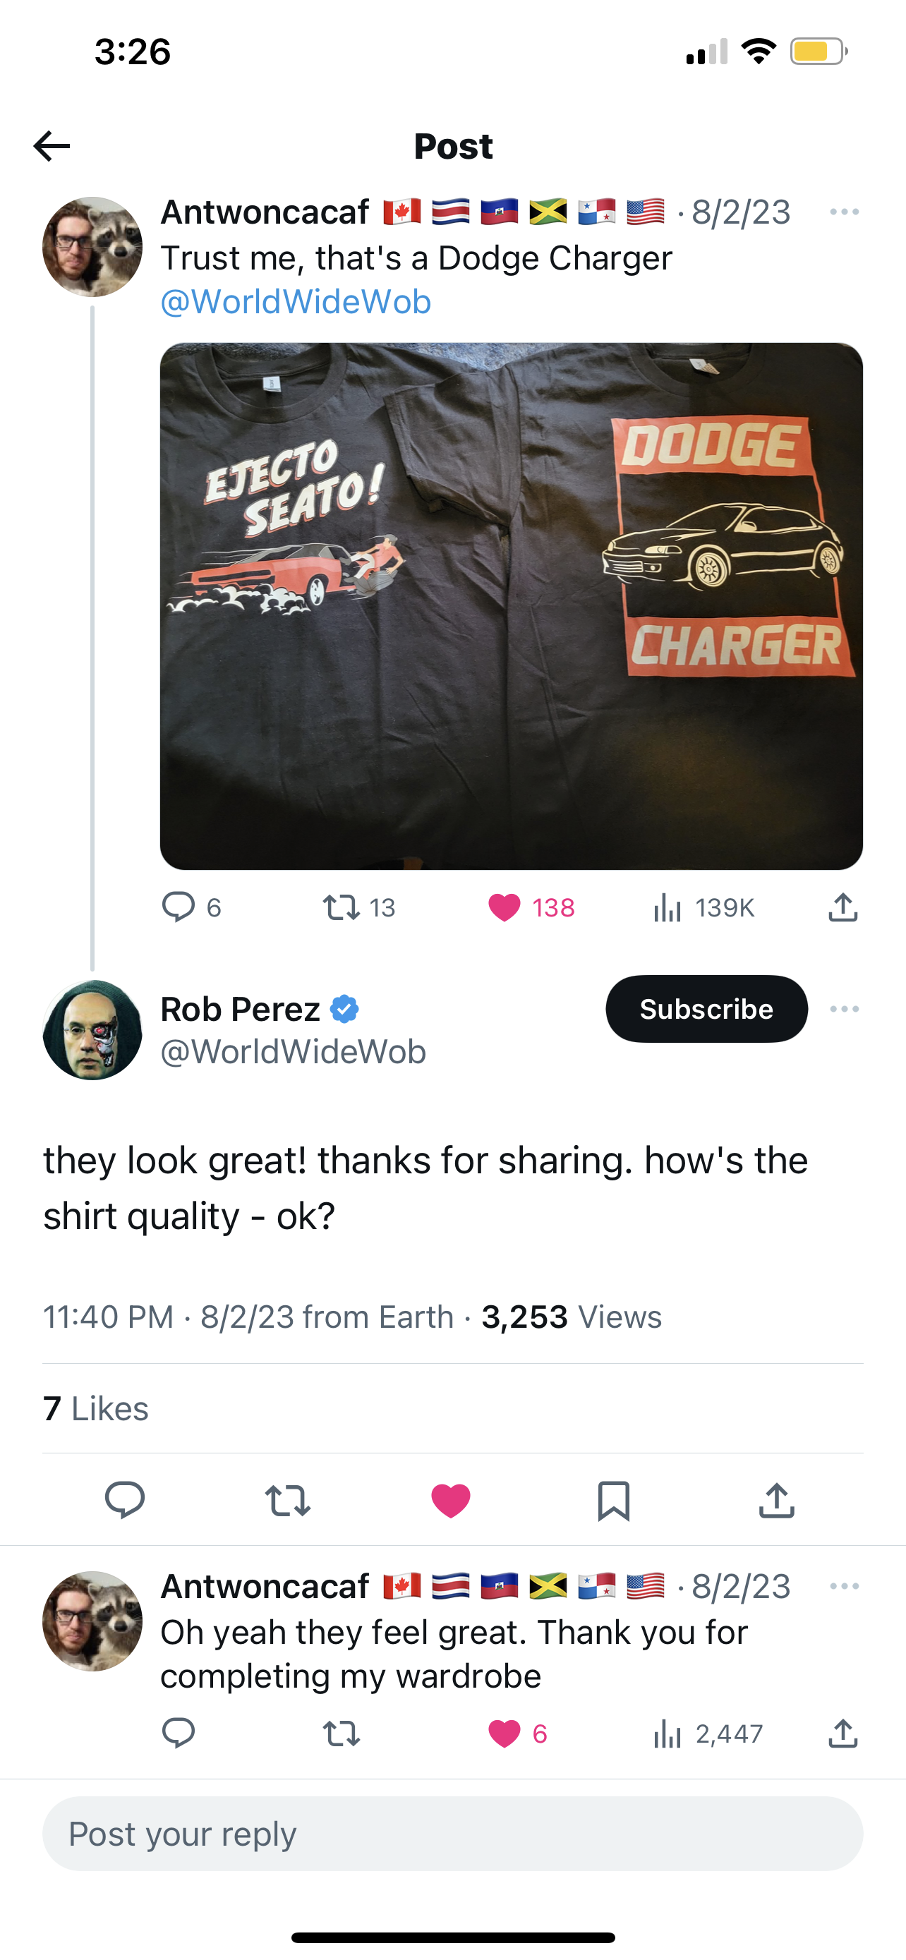Unlike the Dodge Charger post (138 likes)

(x=505, y=907)
